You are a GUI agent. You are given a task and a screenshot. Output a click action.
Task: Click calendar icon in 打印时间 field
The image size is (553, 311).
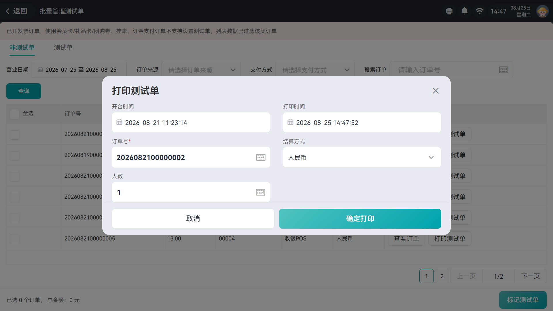[x=290, y=122]
